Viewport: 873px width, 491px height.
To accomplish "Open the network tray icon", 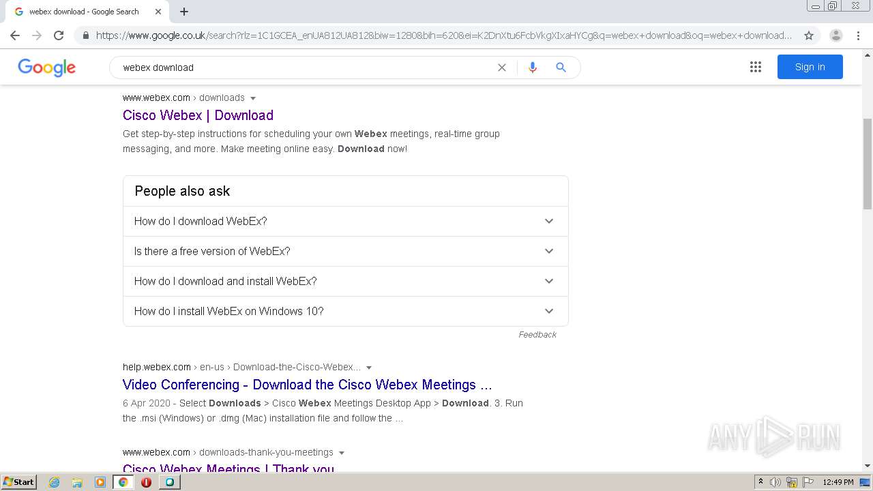I will click(x=792, y=482).
